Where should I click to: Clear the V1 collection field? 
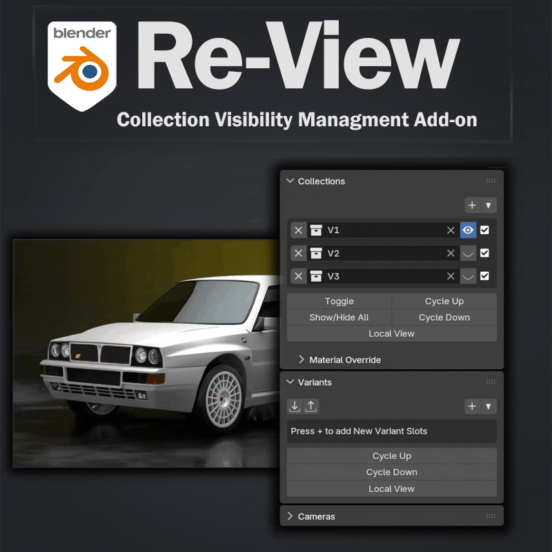[x=451, y=230]
